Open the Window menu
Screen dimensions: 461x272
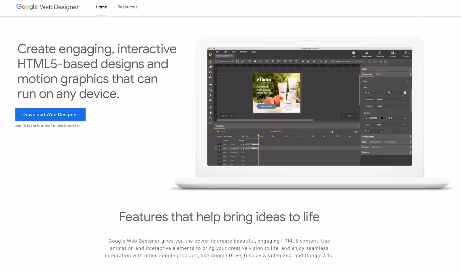(x=243, y=52)
